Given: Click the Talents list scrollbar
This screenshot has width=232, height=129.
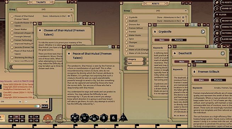Looking at the screenshot, I should (x=72, y=18).
